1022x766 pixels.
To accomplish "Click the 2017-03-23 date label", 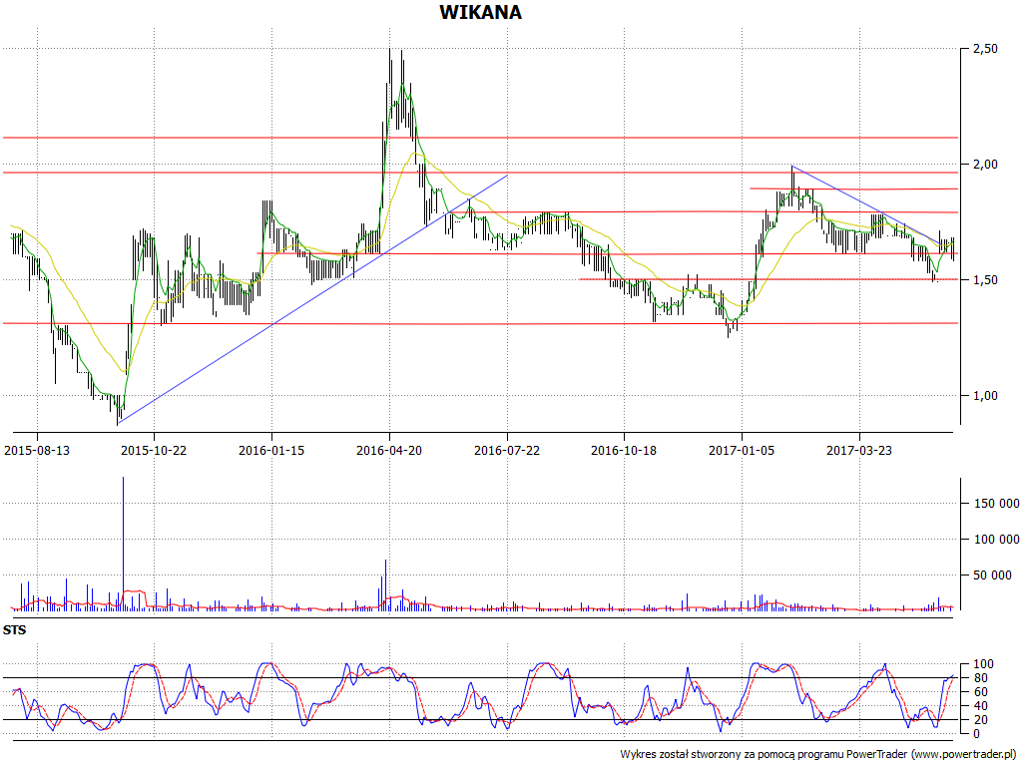I will (859, 450).
